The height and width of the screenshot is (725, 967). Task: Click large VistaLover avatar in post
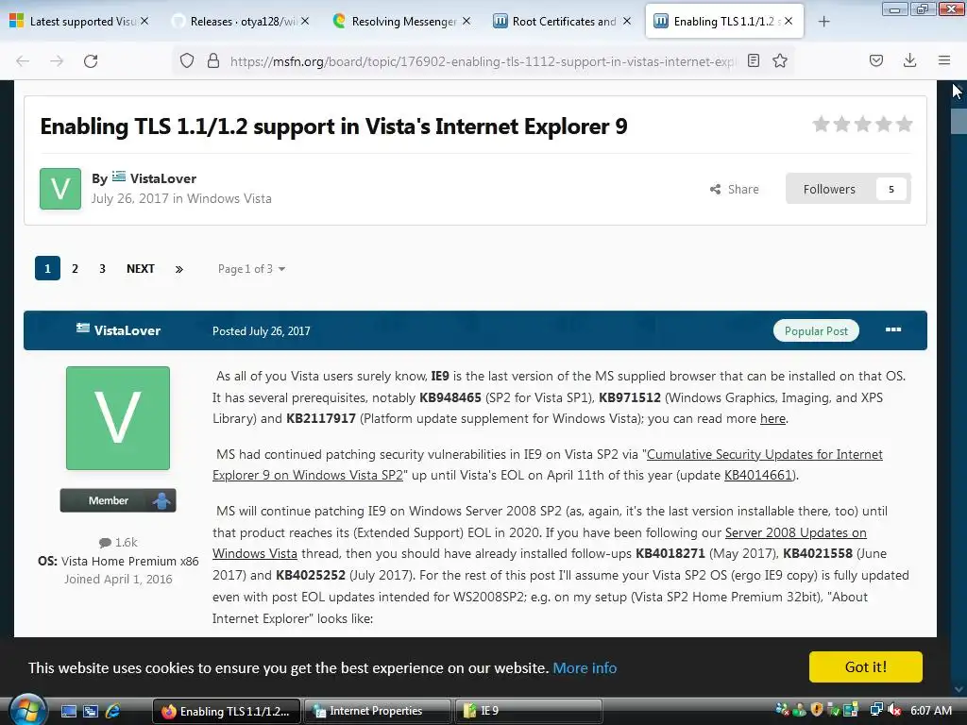pos(118,418)
